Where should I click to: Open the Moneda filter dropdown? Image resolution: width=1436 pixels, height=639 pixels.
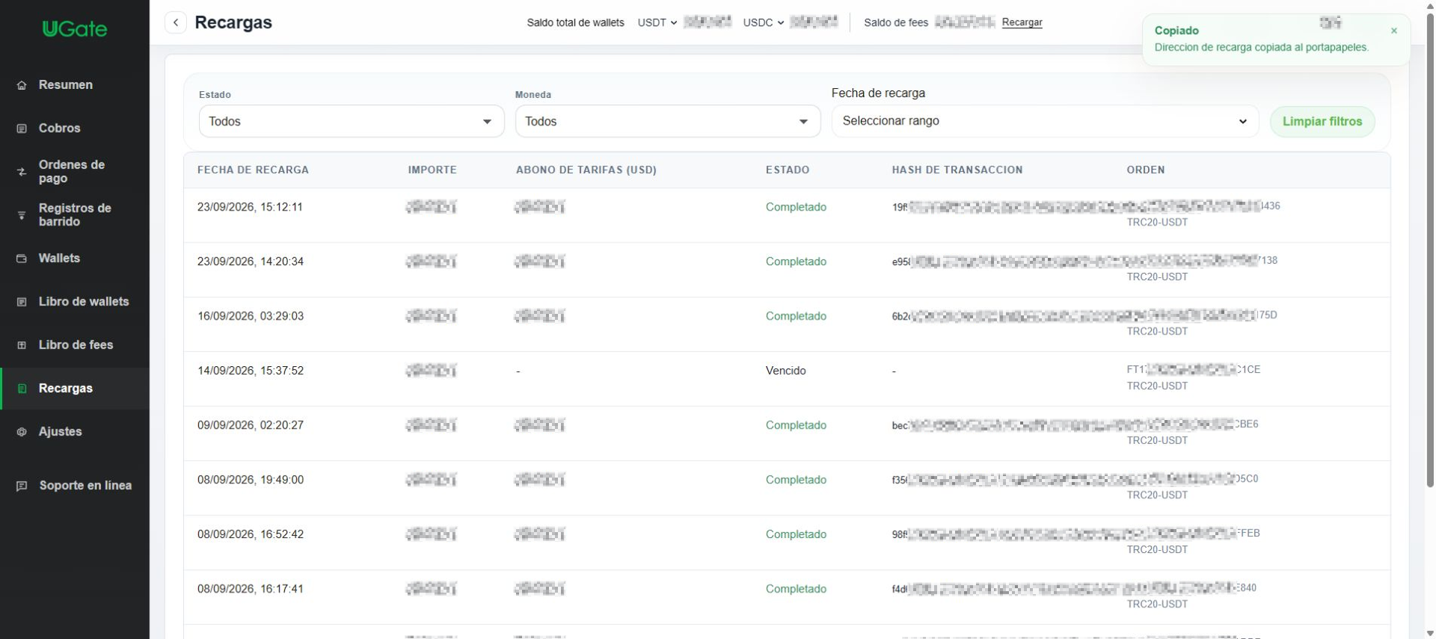(668, 121)
